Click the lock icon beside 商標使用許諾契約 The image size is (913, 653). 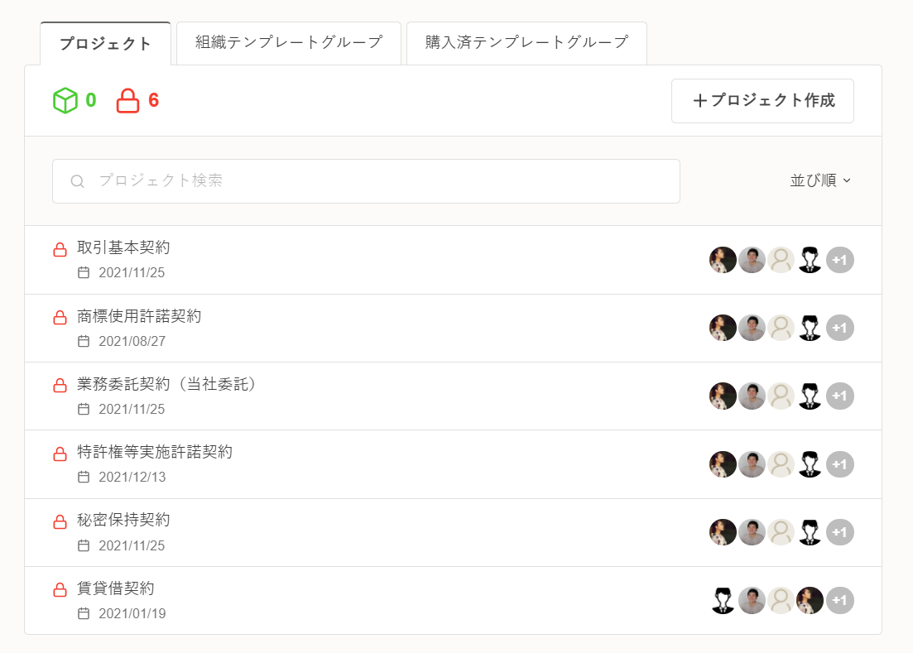pos(60,317)
